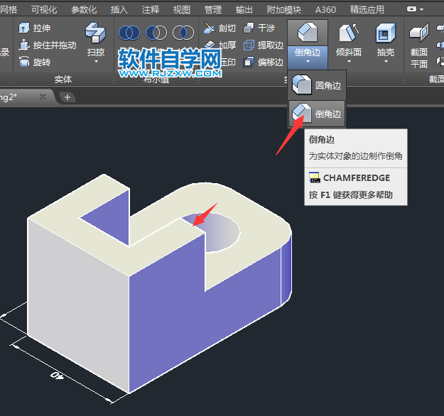Add a new drawing tab with plus button

pos(67,97)
